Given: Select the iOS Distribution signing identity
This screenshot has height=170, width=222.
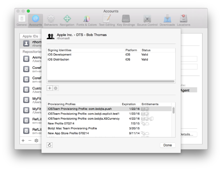Looking at the screenshot, I should click(59, 59).
